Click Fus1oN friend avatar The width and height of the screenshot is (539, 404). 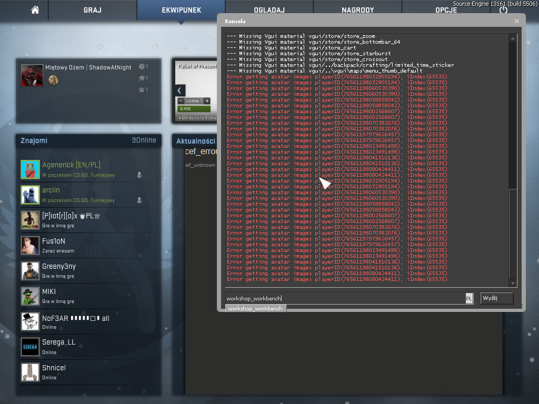tap(30, 245)
